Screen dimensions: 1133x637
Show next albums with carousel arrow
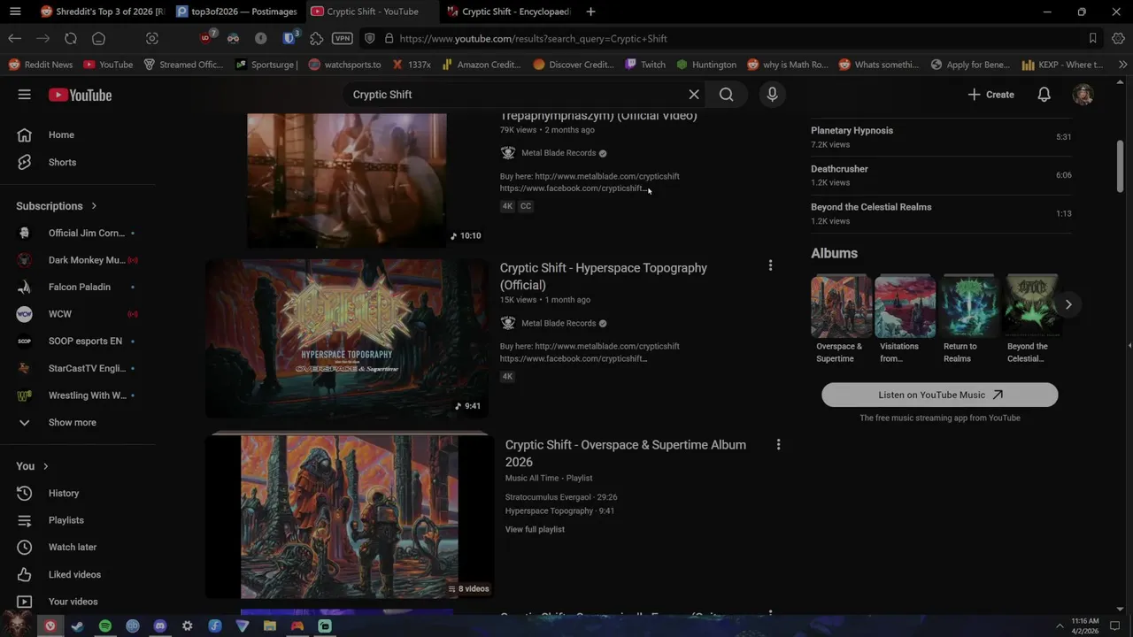pyautogui.click(x=1068, y=304)
